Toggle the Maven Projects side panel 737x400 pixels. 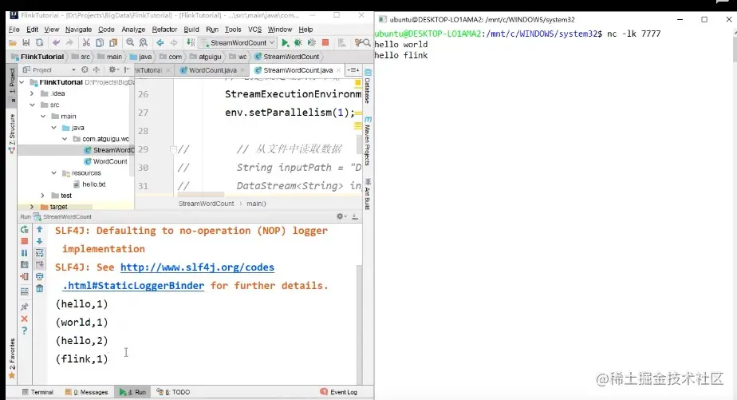click(368, 141)
